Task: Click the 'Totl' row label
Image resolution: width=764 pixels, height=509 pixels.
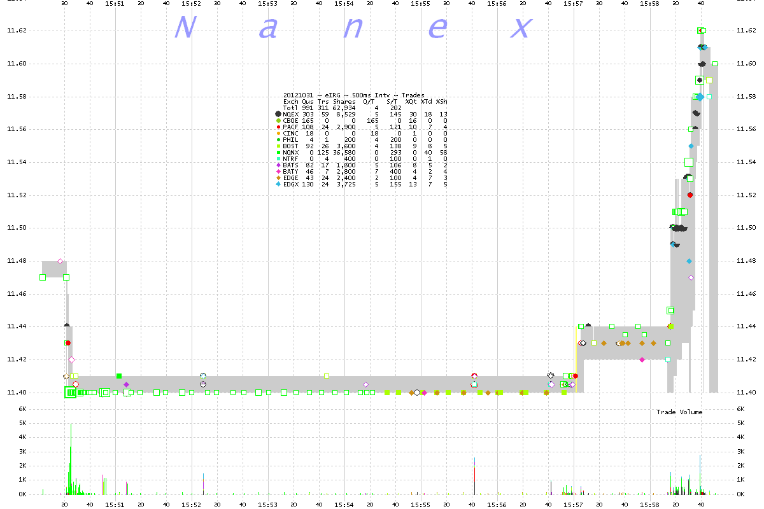Action: pyautogui.click(x=291, y=108)
